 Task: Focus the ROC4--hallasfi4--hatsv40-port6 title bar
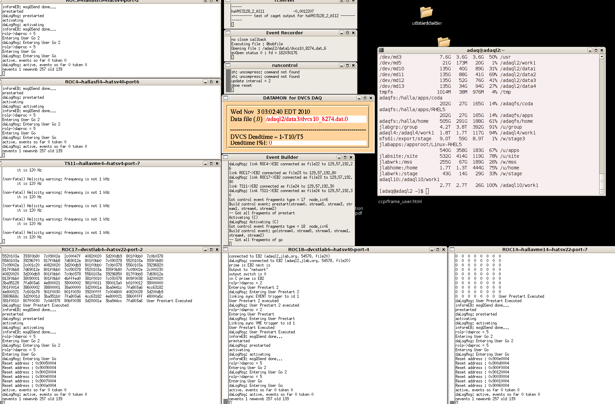click(x=102, y=82)
